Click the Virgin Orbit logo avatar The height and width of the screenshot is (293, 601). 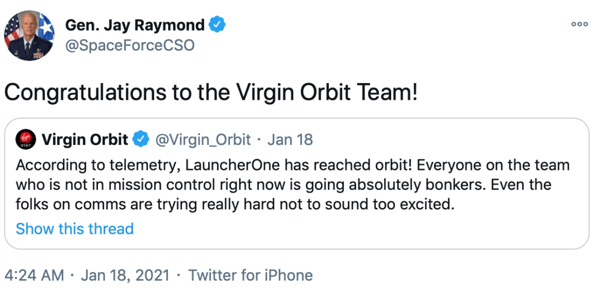(26, 139)
